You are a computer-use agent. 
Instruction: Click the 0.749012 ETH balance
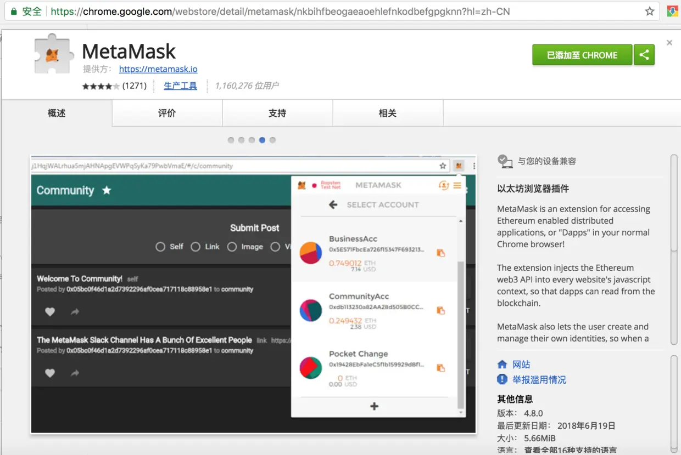[x=352, y=263]
